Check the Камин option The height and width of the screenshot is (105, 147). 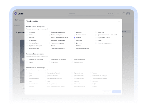27,35
